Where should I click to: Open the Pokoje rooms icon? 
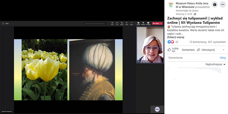point(127,23)
